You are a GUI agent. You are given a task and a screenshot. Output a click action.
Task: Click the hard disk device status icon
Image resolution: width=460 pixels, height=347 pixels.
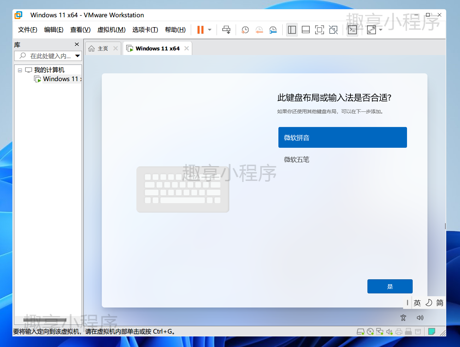[x=360, y=331]
